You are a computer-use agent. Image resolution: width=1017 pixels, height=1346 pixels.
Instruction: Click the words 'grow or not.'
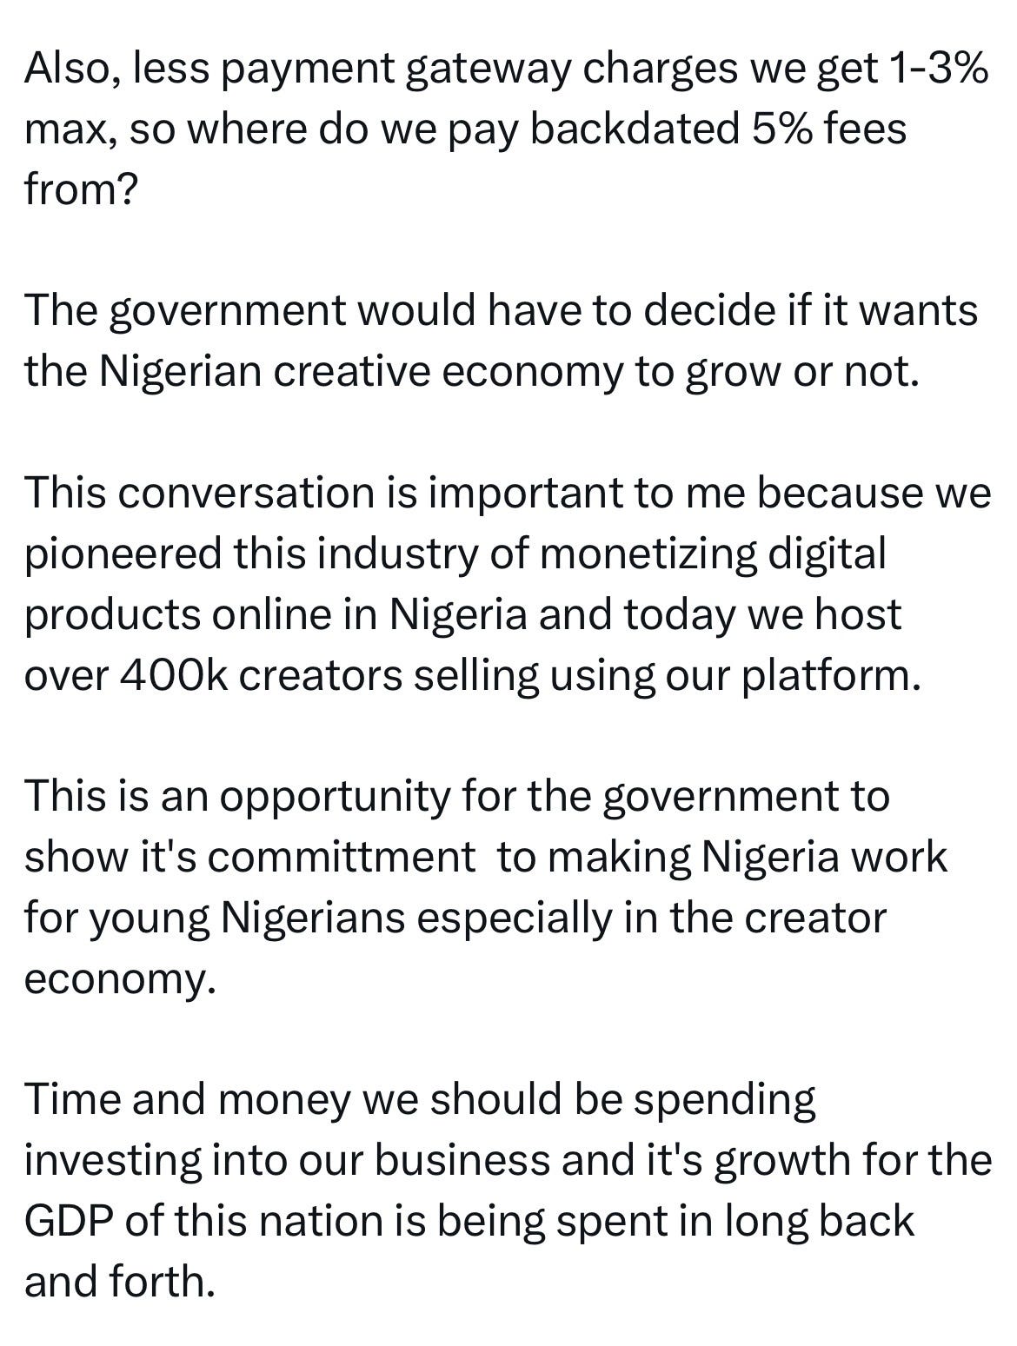(801, 372)
